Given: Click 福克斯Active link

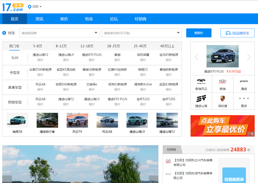Looking at the screenshot, I should point(143,84).
